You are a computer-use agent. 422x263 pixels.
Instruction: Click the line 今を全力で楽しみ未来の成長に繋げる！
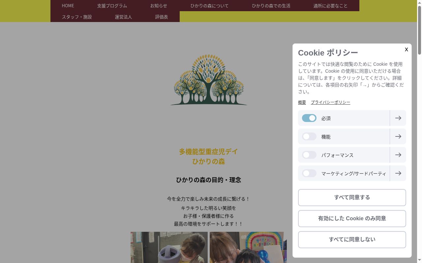point(209,199)
